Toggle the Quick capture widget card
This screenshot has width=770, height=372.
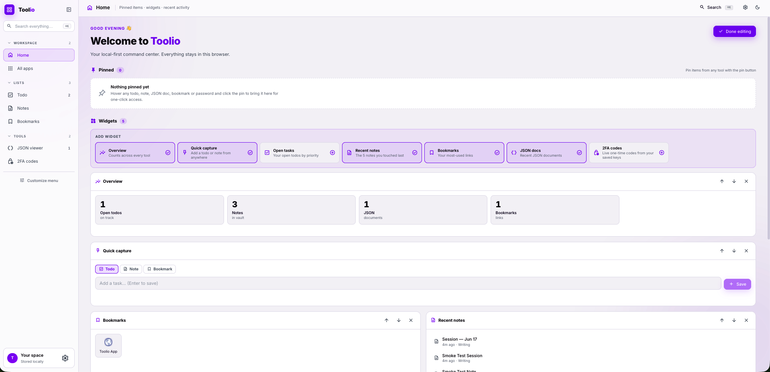point(217,153)
